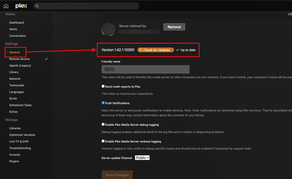Screen dimensions: 292x179
Task: Open Remote Access settings
Action: click(19, 59)
